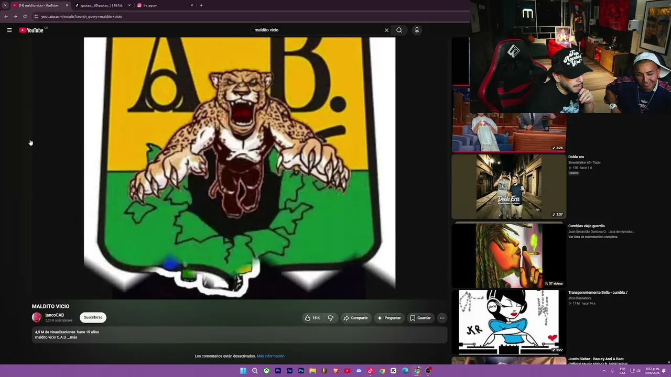Open Jhon Buenahora channel

[579, 298]
